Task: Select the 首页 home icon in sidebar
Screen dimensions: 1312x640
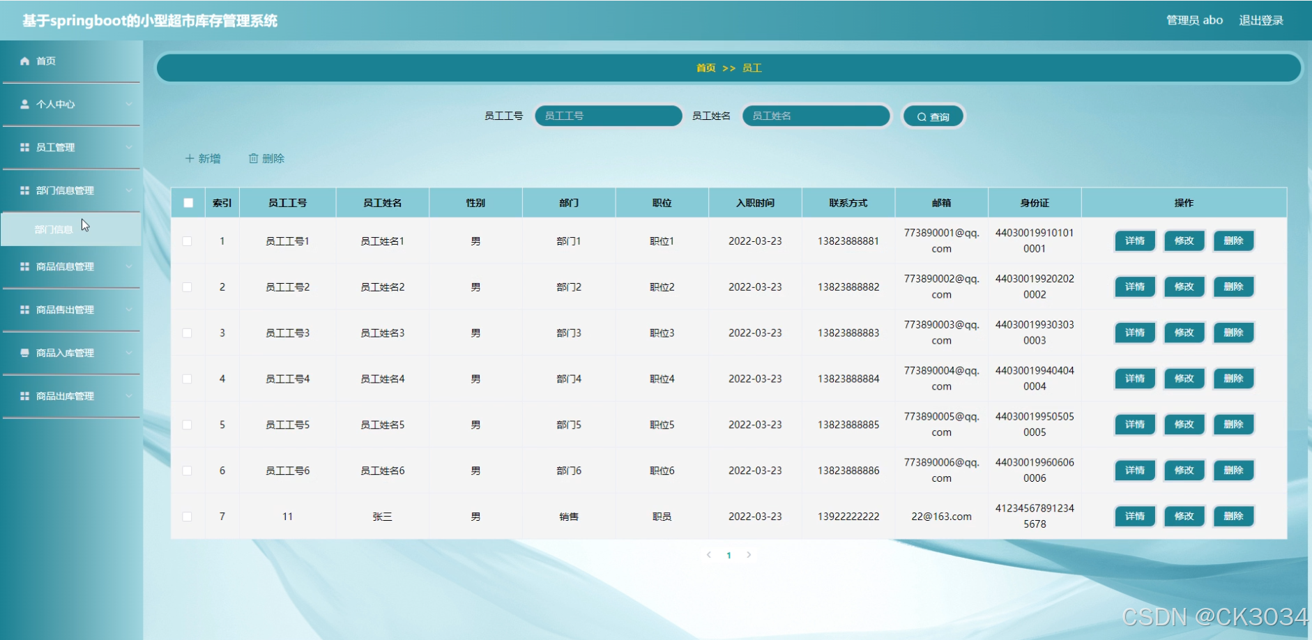Action: coord(25,61)
